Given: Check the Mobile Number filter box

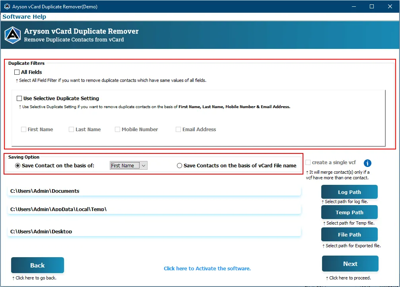Looking at the screenshot, I should point(117,130).
